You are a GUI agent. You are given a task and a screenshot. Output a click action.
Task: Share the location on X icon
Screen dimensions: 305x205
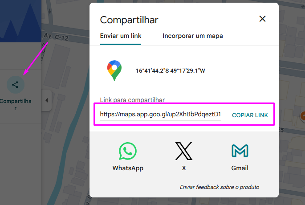click(x=184, y=151)
